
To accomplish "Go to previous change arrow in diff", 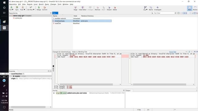I will 195,52.
